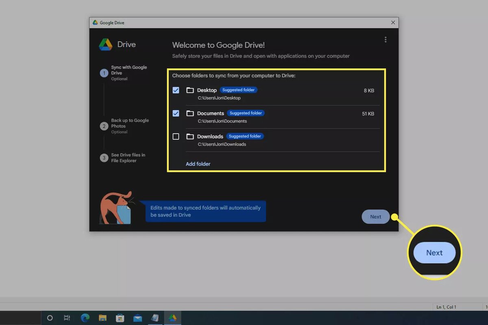The width and height of the screenshot is (488, 325).
Task: Uncheck the Desktop folder checkbox
Action: 176,90
